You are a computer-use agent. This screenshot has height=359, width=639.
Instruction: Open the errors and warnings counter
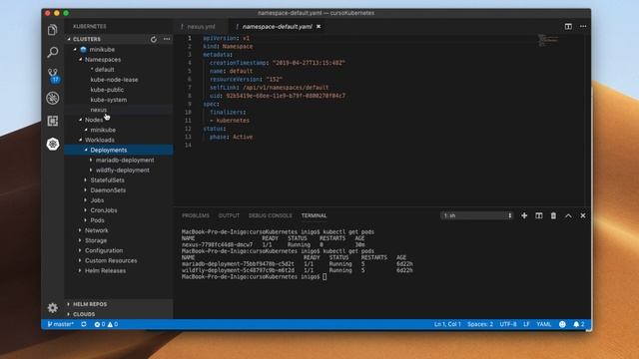coord(106,324)
